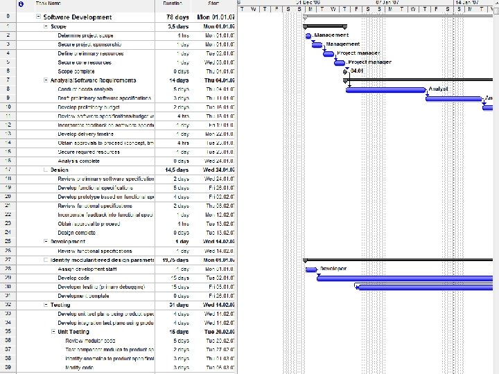Viewport: 499px width, 374px height.
Task: Select the Scope complete milestone diamond in chart
Action: tap(345, 71)
